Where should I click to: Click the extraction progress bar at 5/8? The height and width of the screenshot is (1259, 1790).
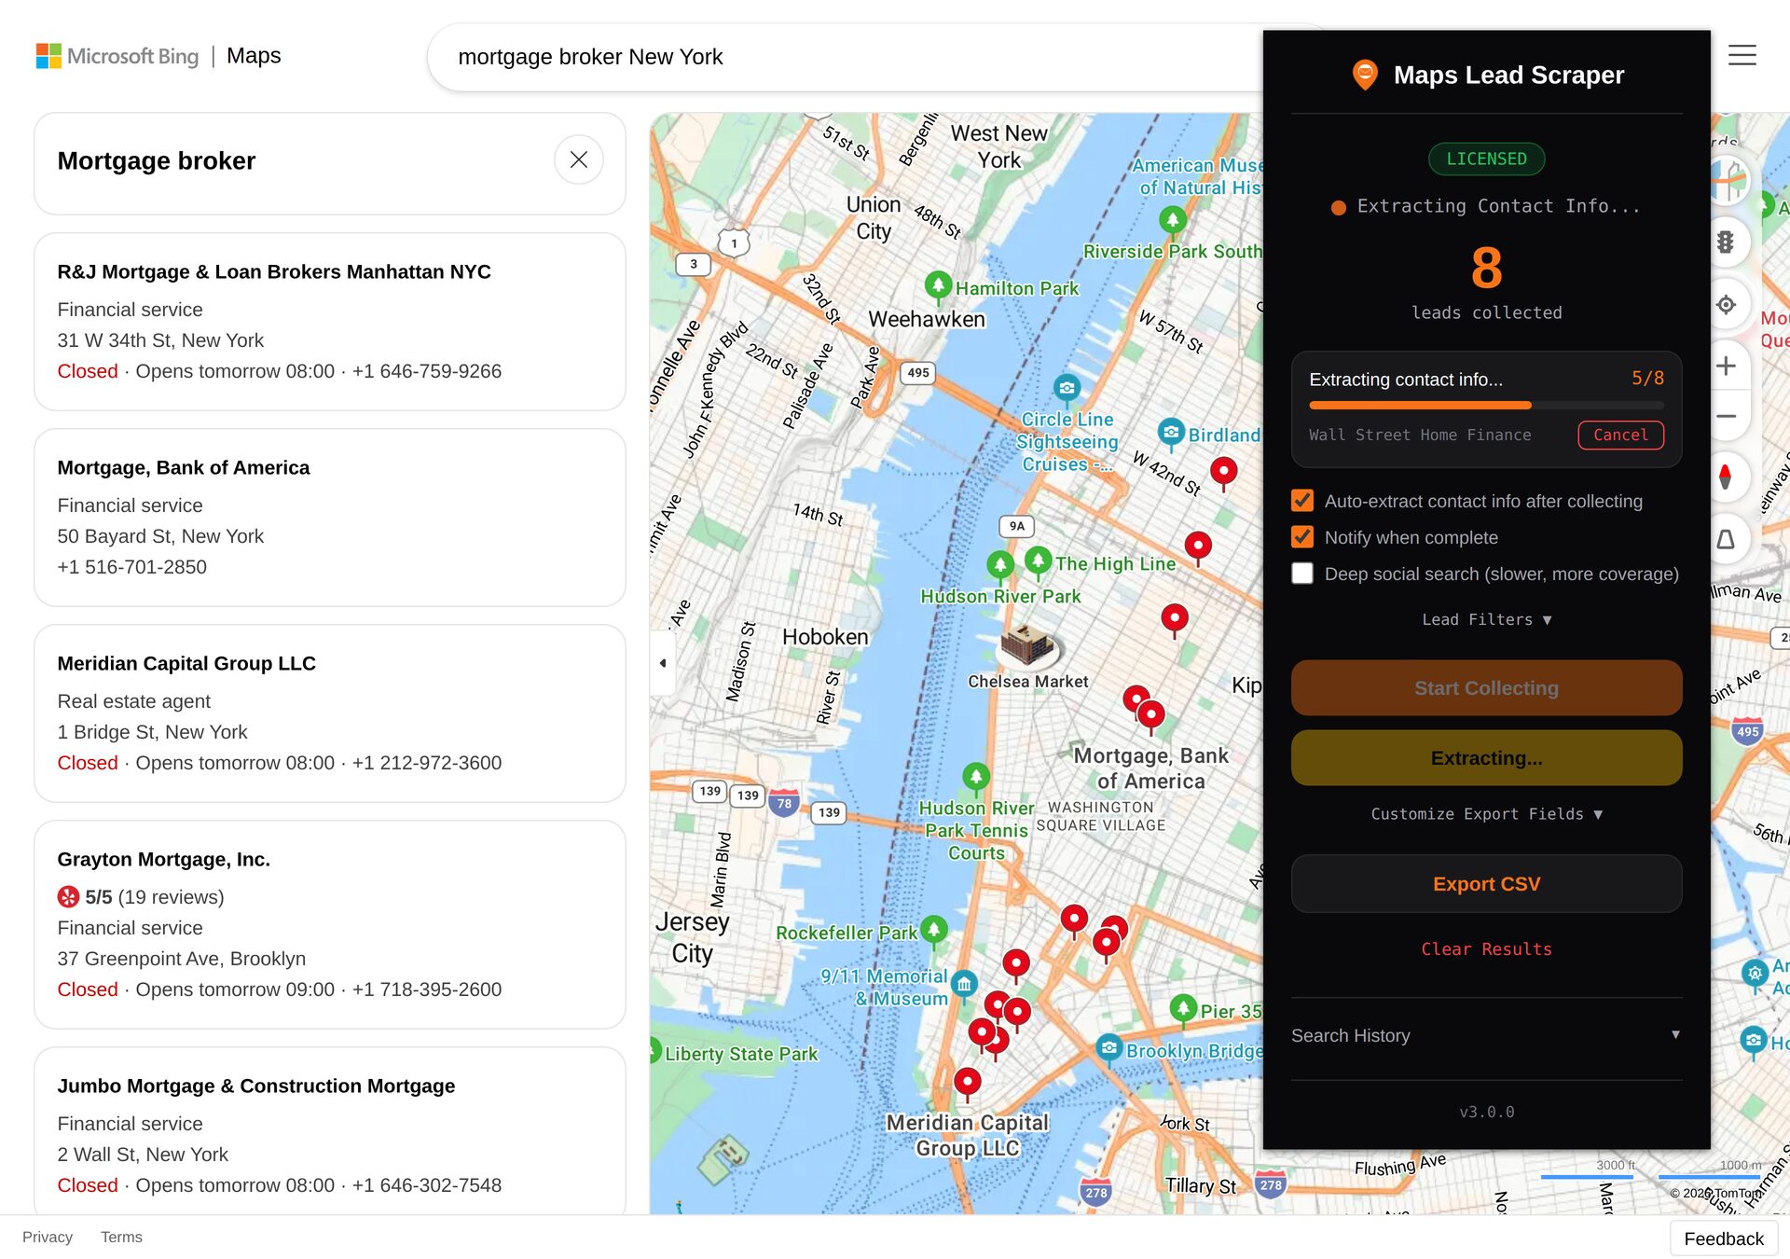pos(1485,405)
